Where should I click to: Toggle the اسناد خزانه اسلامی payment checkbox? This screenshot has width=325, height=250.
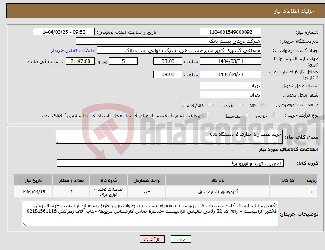click(206, 115)
